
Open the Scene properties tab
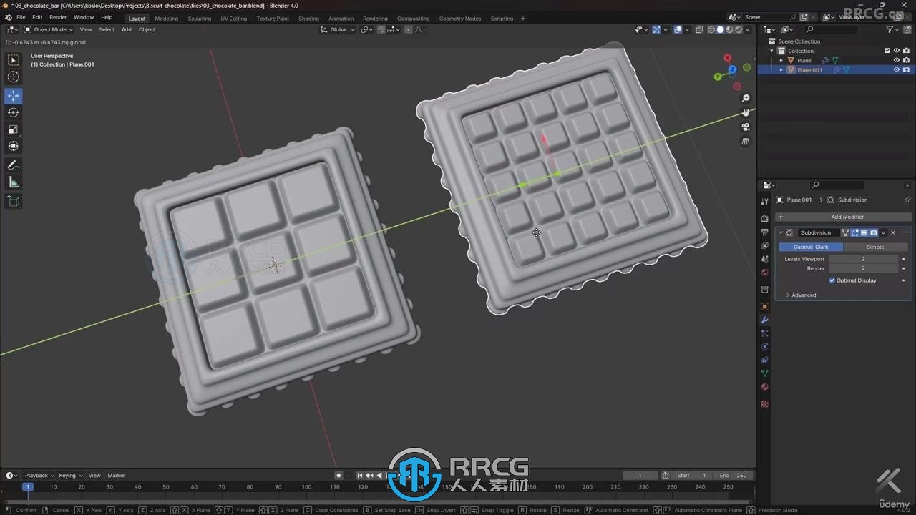click(764, 259)
